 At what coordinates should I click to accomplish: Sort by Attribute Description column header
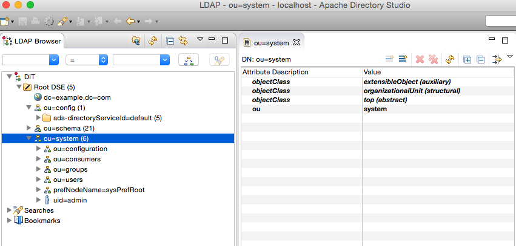302,72
